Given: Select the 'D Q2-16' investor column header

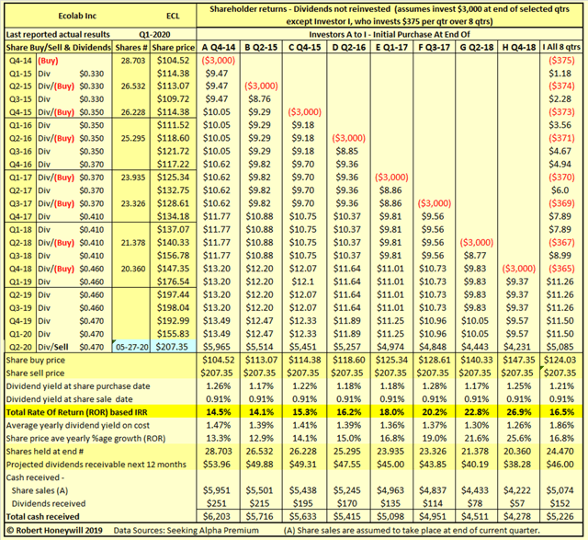Looking at the screenshot, I should pyautogui.click(x=348, y=47).
